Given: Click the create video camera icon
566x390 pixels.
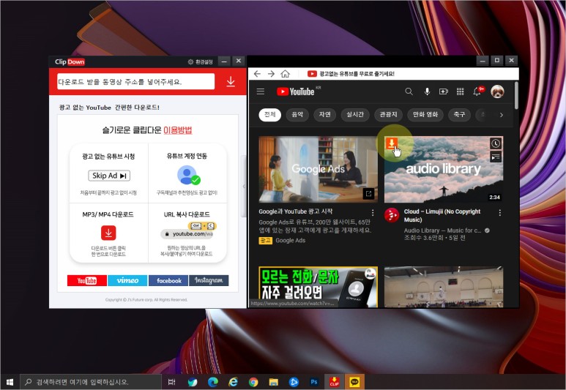Looking at the screenshot, I should click(443, 91).
